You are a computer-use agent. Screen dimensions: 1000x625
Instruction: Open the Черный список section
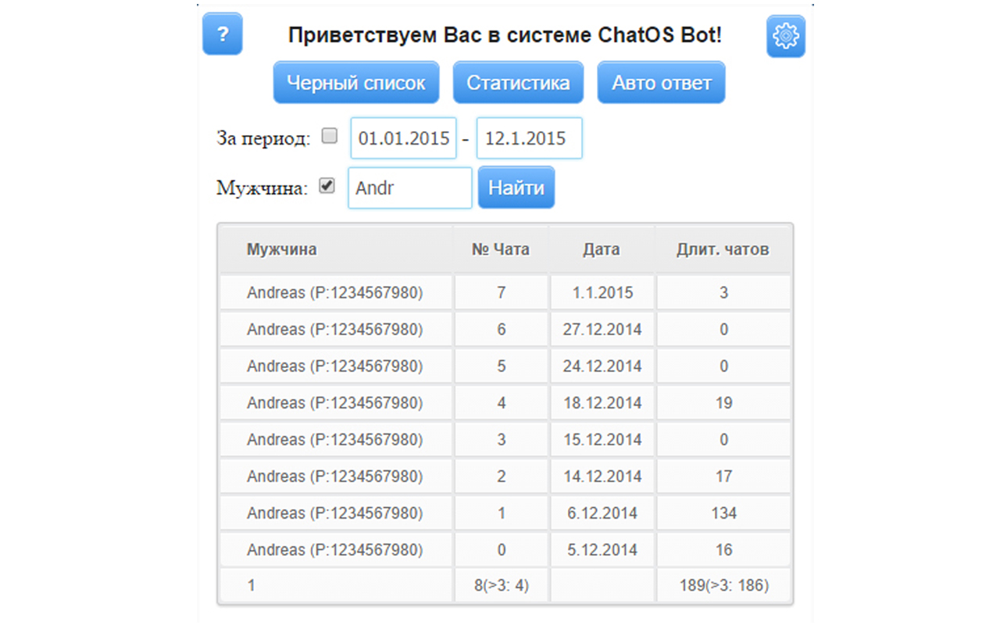point(355,82)
